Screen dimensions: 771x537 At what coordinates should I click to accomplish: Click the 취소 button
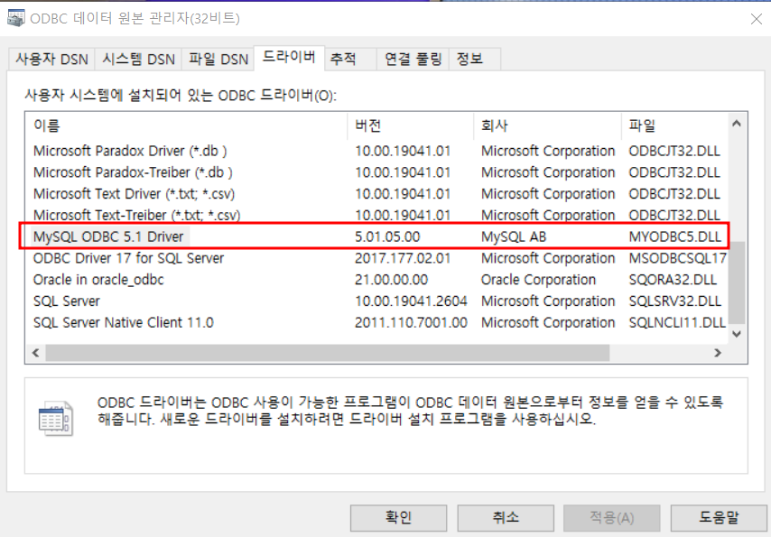(506, 518)
